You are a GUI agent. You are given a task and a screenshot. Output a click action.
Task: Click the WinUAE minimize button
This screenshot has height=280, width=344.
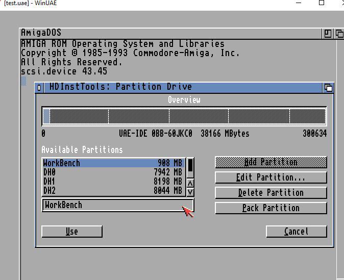[x=299, y=3]
